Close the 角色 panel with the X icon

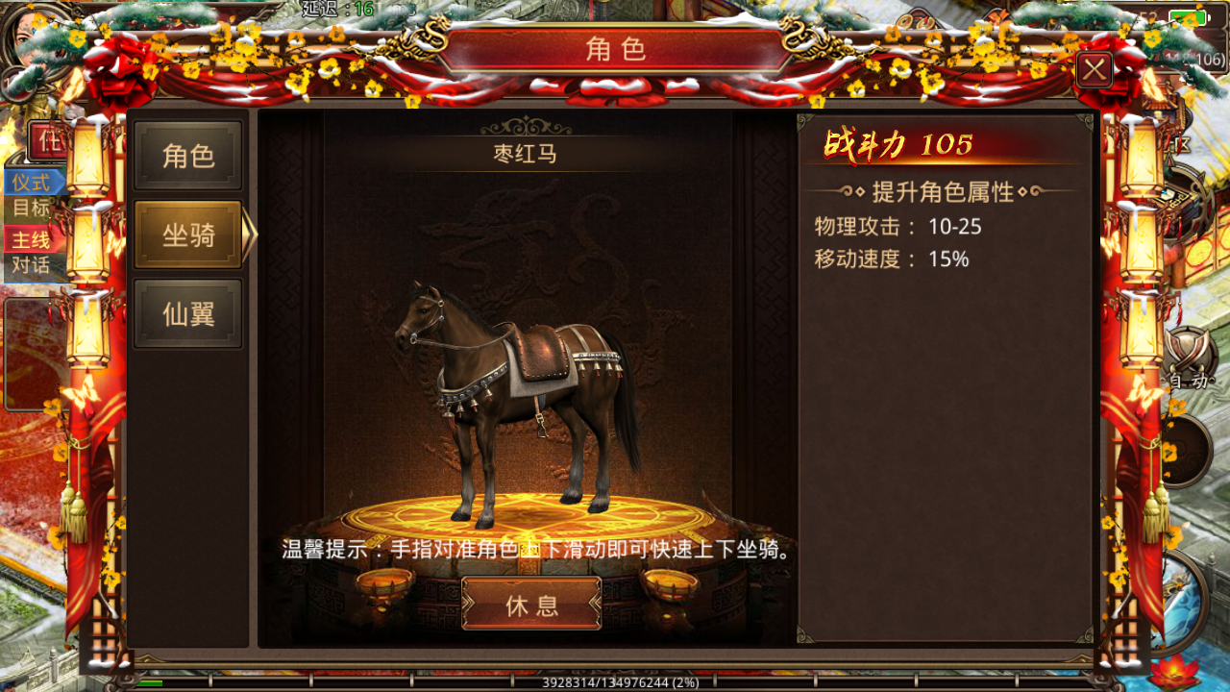coord(1095,70)
